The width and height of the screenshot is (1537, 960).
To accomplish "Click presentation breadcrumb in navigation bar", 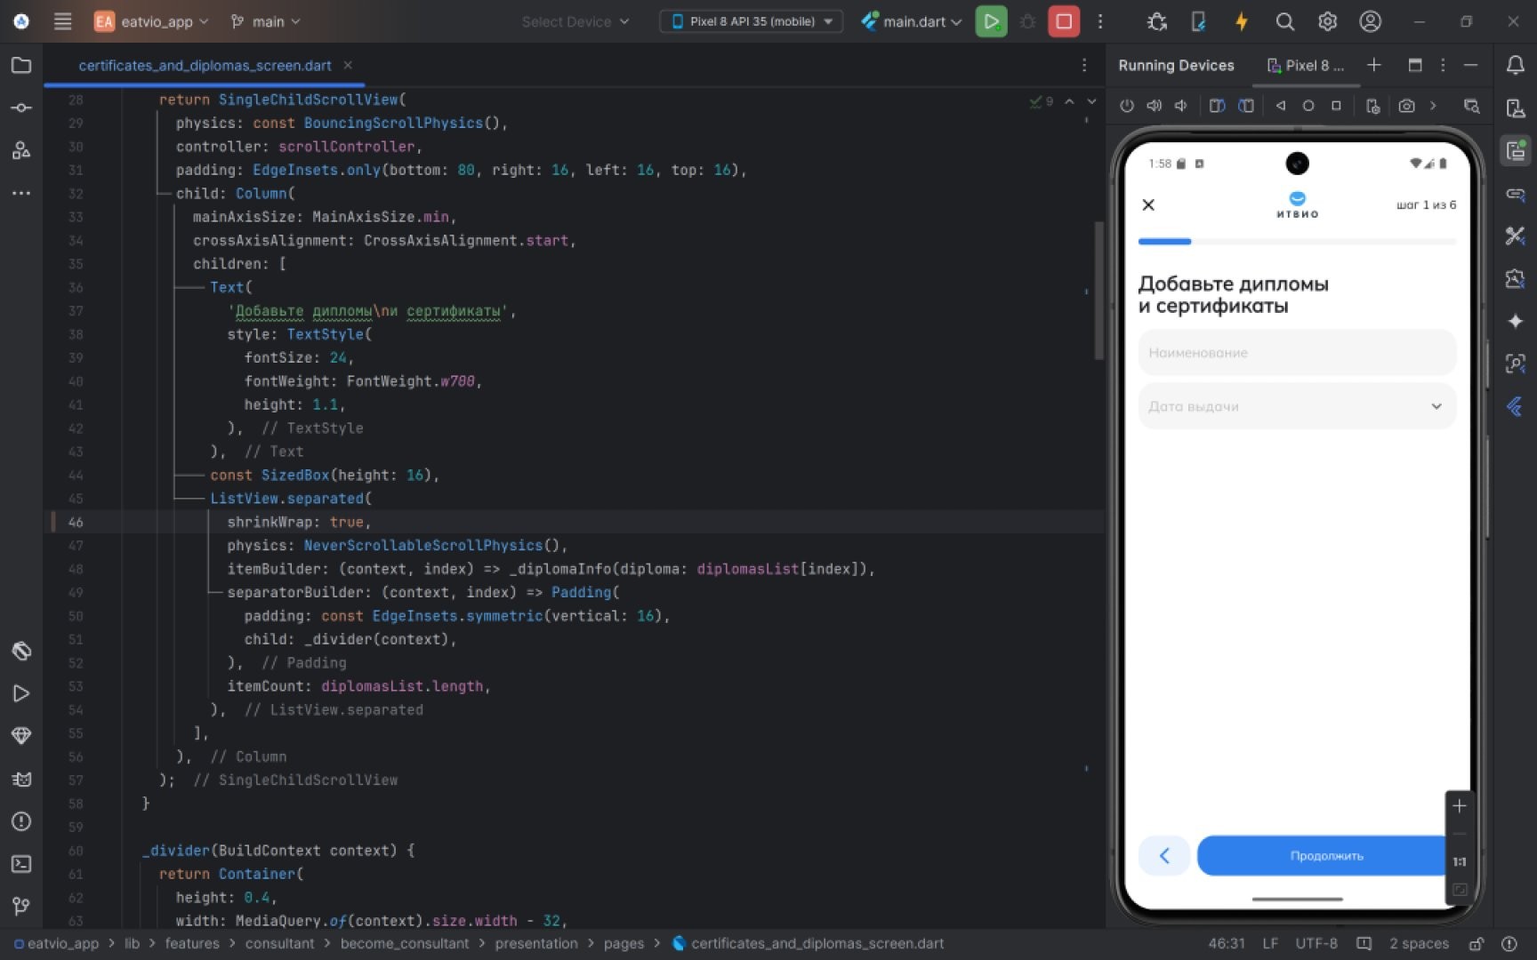I will pos(535,943).
